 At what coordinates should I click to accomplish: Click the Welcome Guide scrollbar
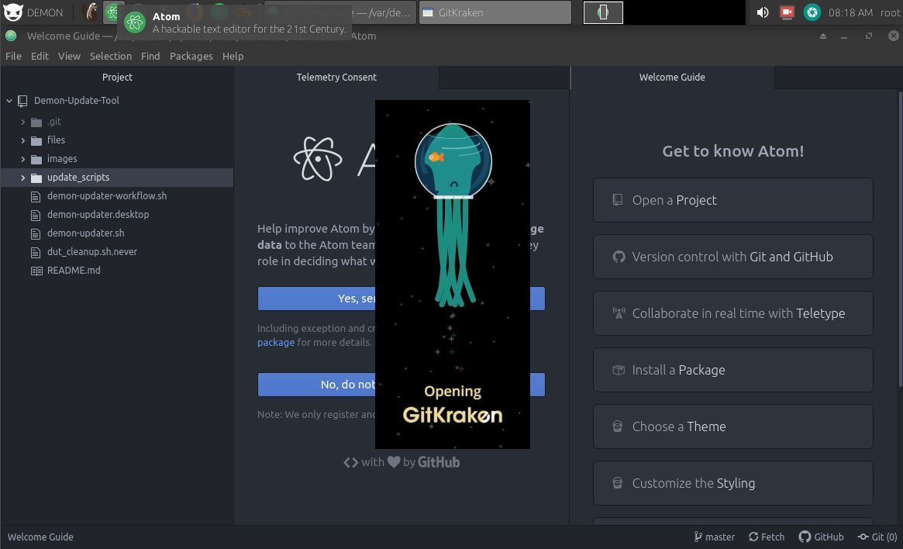pos(900,239)
